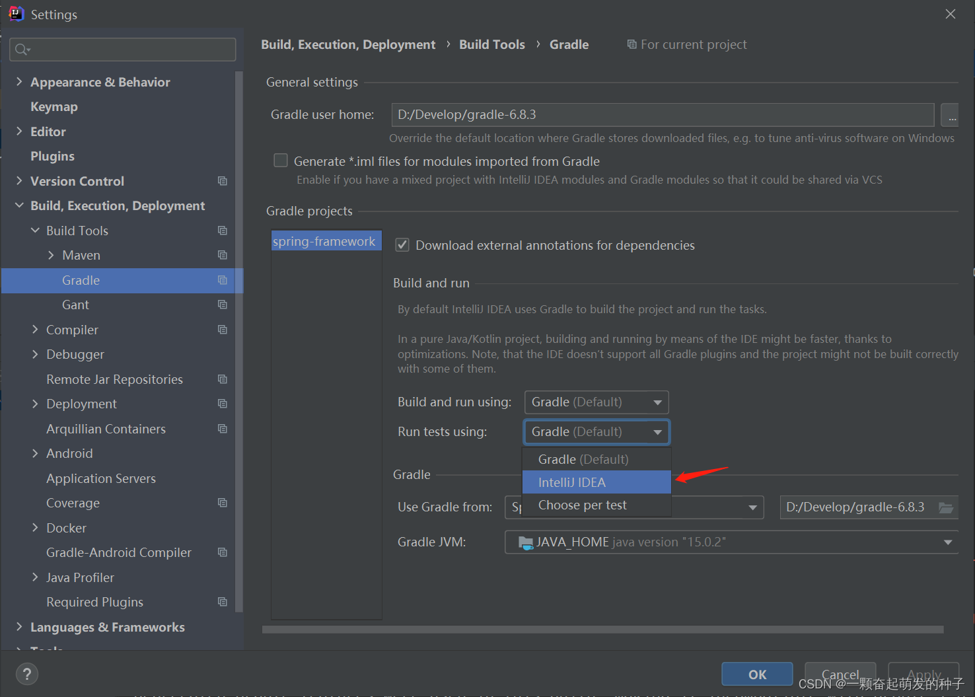Image resolution: width=975 pixels, height=697 pixels.
Task: Click the project-level icon beside Version Control
Action: click(x=223, y=181)
